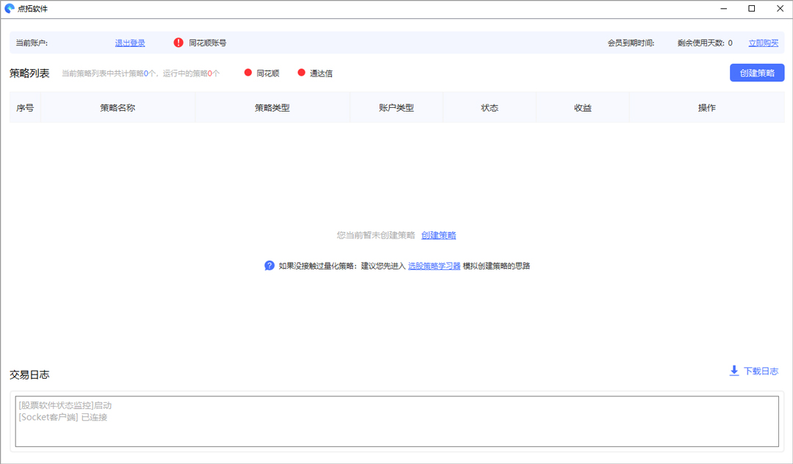Maximize the 点拓软件 window
Image resolution: width=793 pixels, height=464 pixels.
pyautogui.click(x=751, y=9)
